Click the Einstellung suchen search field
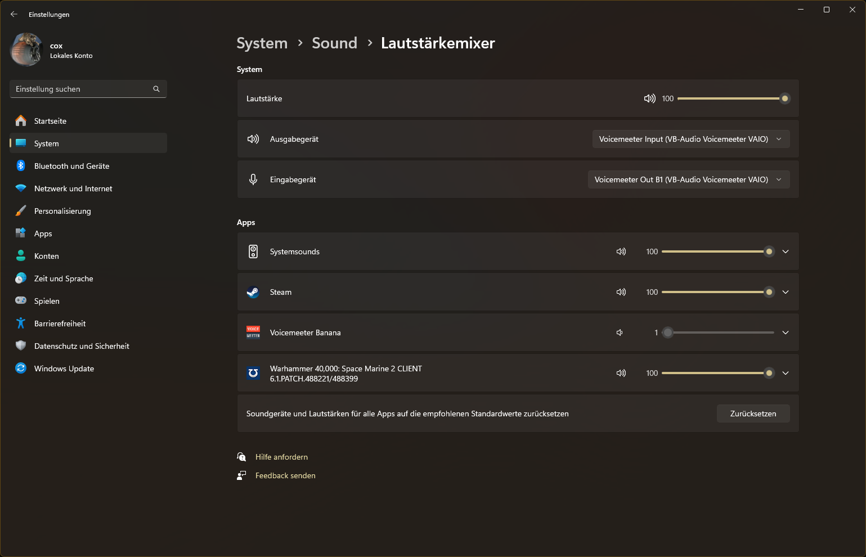Image resolution: width=866 pixels, height=557 pixels. (88, 89)
